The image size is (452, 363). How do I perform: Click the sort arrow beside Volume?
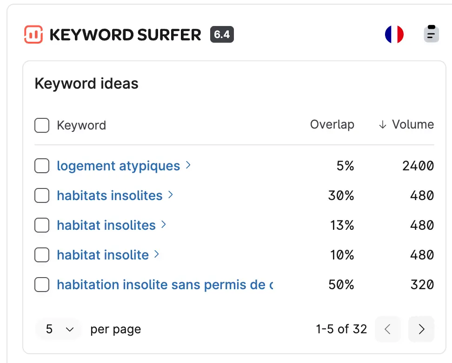tap(382, 124)
